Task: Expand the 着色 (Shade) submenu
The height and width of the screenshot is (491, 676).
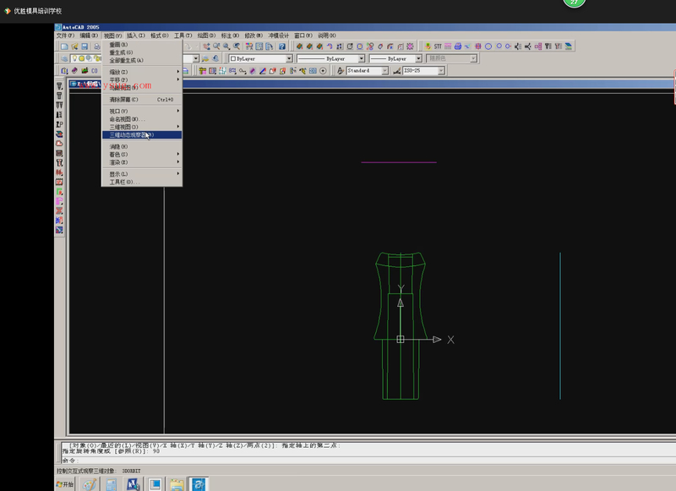Action: (142, 155)
